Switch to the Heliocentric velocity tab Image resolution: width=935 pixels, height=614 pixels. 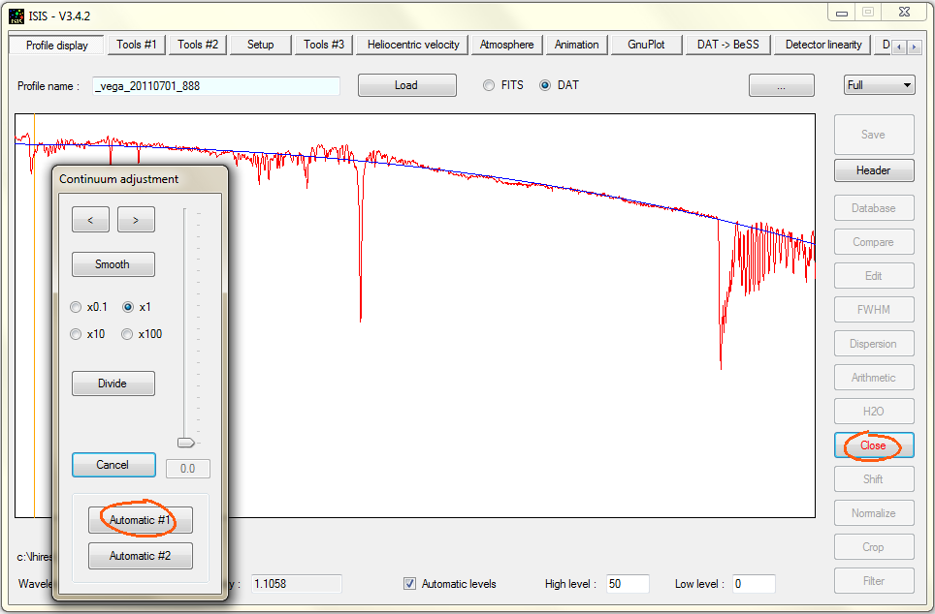pos(413,45)
